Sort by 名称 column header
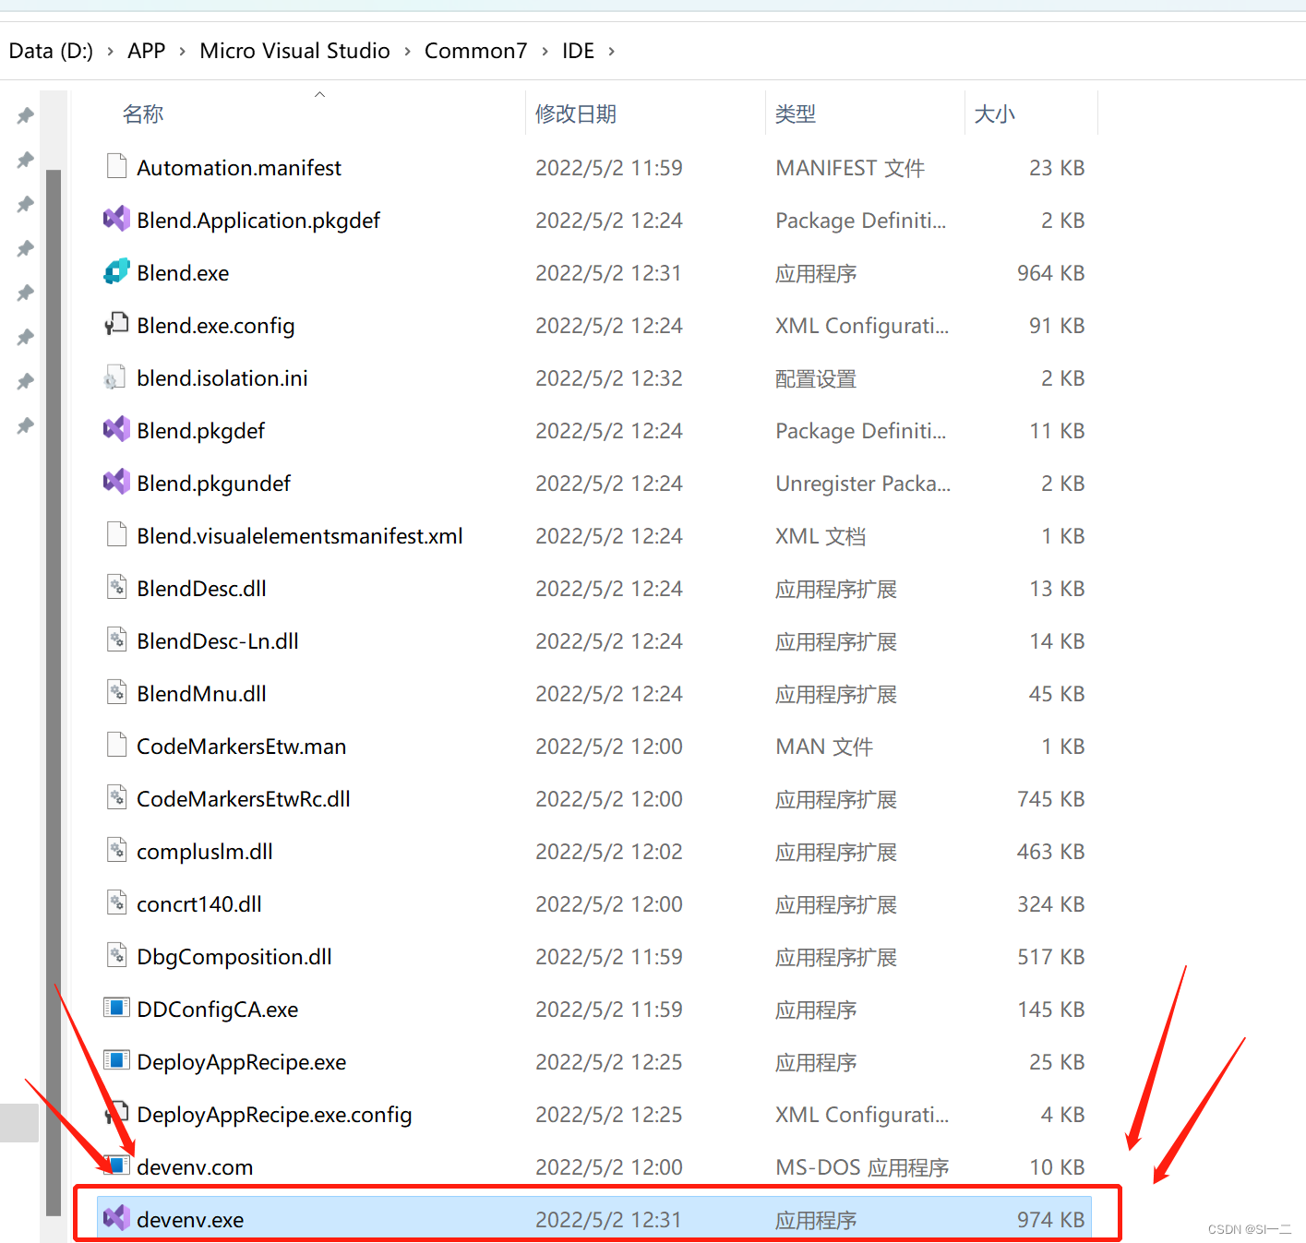Image resolution: width=1306 pixels, height=1243 pixels. [143, 114]
